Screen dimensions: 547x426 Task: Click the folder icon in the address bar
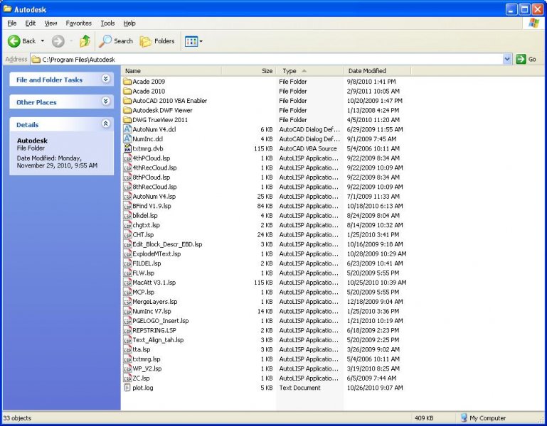pyautogui.click(x=36, y=60)
